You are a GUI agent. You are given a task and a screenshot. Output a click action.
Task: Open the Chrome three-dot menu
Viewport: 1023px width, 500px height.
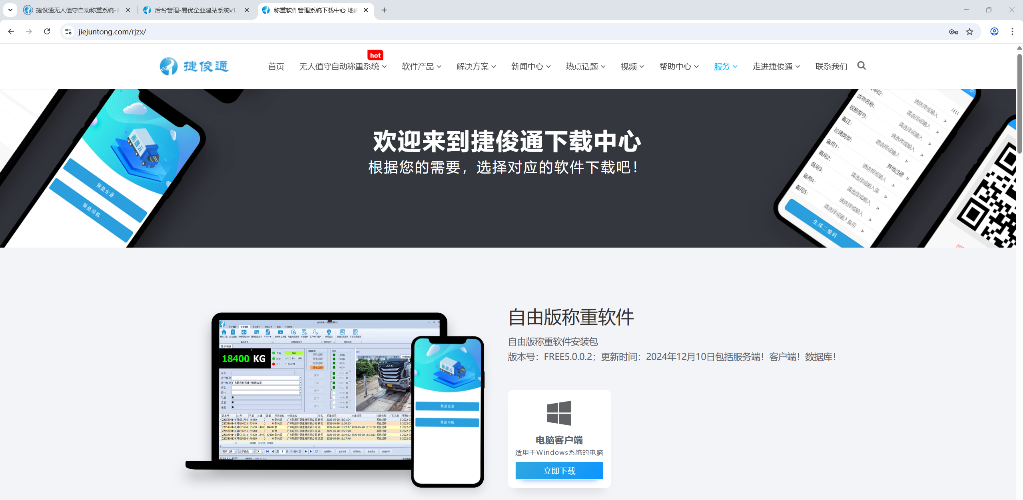coord(1012,32)
